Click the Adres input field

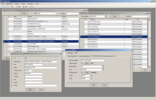[x=41, y=67]
